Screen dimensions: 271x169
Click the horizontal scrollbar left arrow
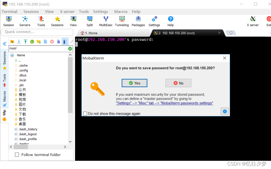point(11,147)
